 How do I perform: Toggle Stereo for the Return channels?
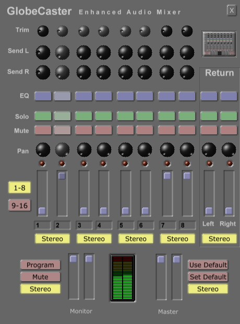219,239
